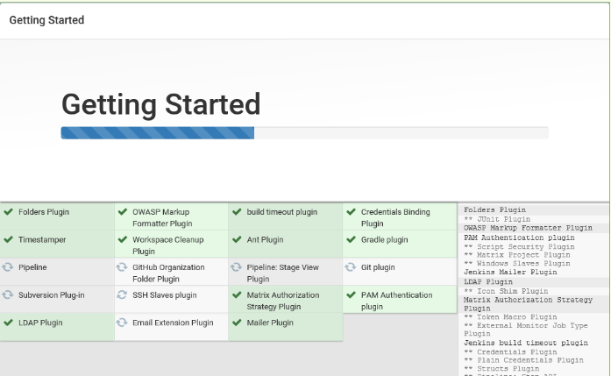Click the ** Plain Credentials Plugin log line

tap(523, 360)
